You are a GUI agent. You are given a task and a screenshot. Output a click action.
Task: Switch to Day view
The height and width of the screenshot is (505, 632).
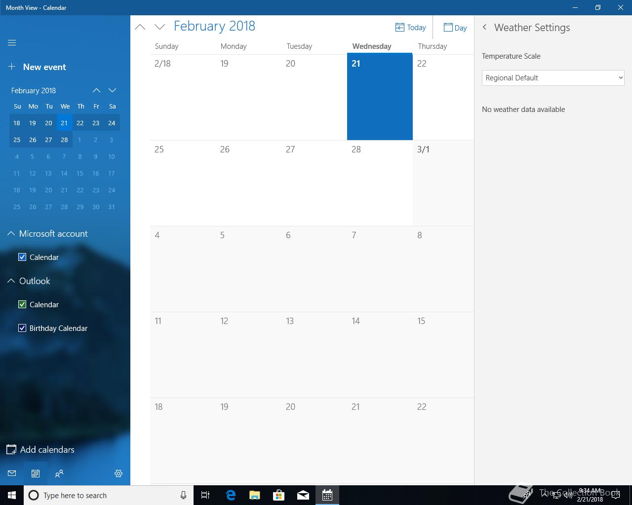[455, 28]
